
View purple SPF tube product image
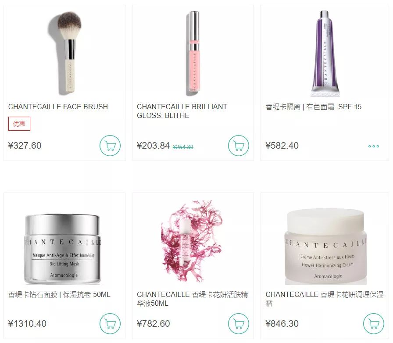(325, 54)
